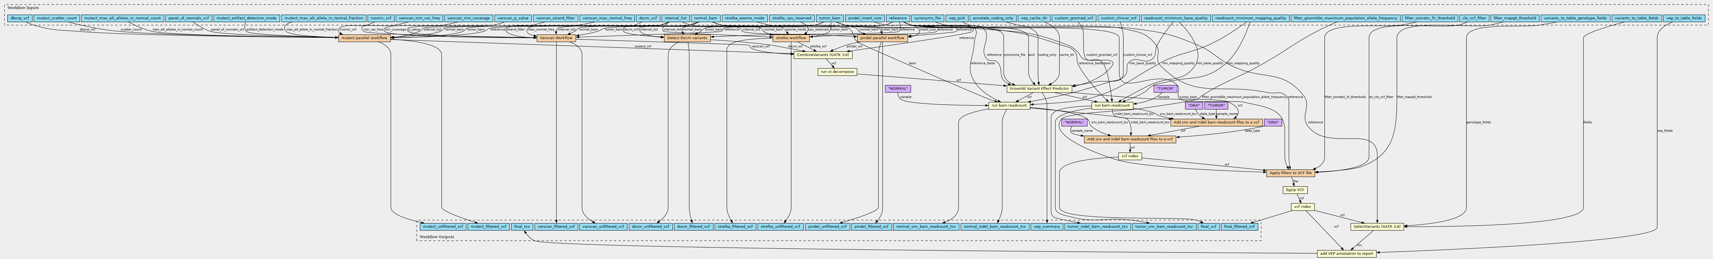Click the Detect Docm variants step

(x=687, y=39)
